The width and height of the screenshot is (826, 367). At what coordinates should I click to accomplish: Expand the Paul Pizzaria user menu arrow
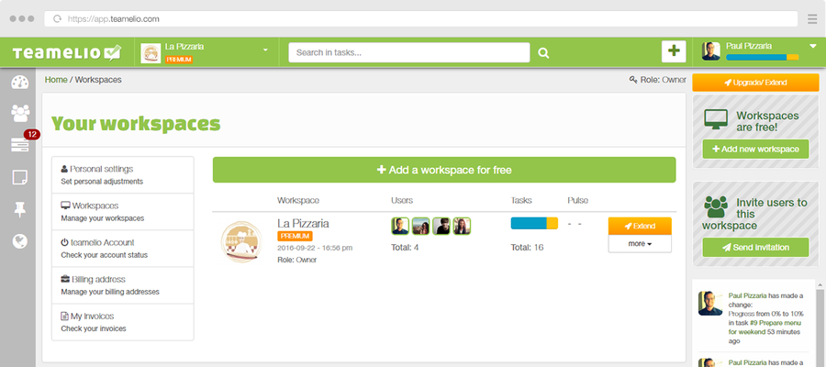pos(812,46)
